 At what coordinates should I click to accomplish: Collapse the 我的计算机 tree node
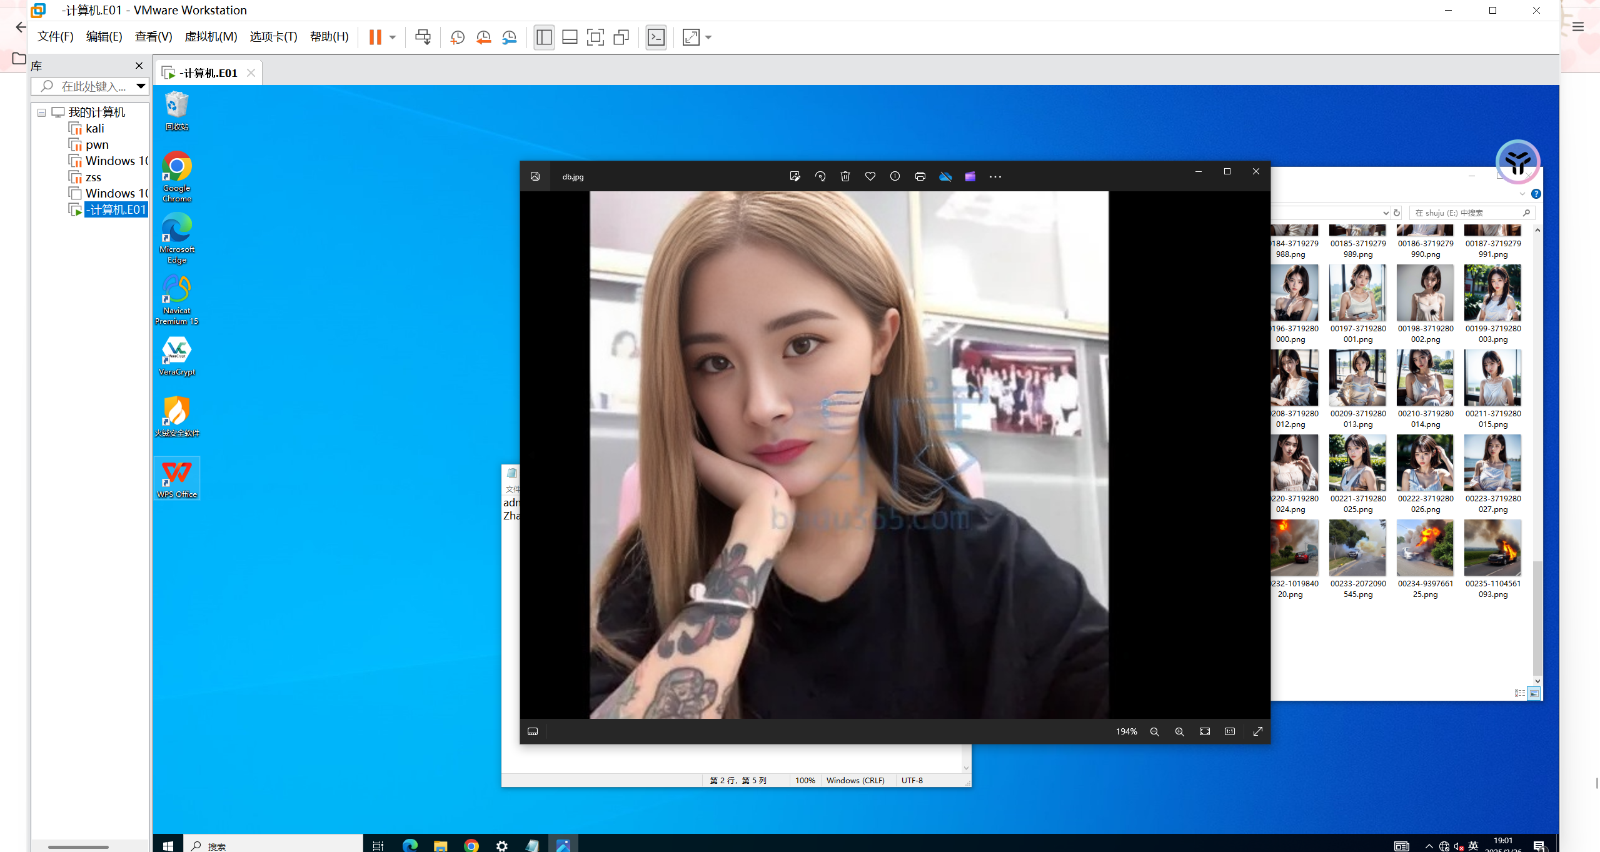point(41,113)
